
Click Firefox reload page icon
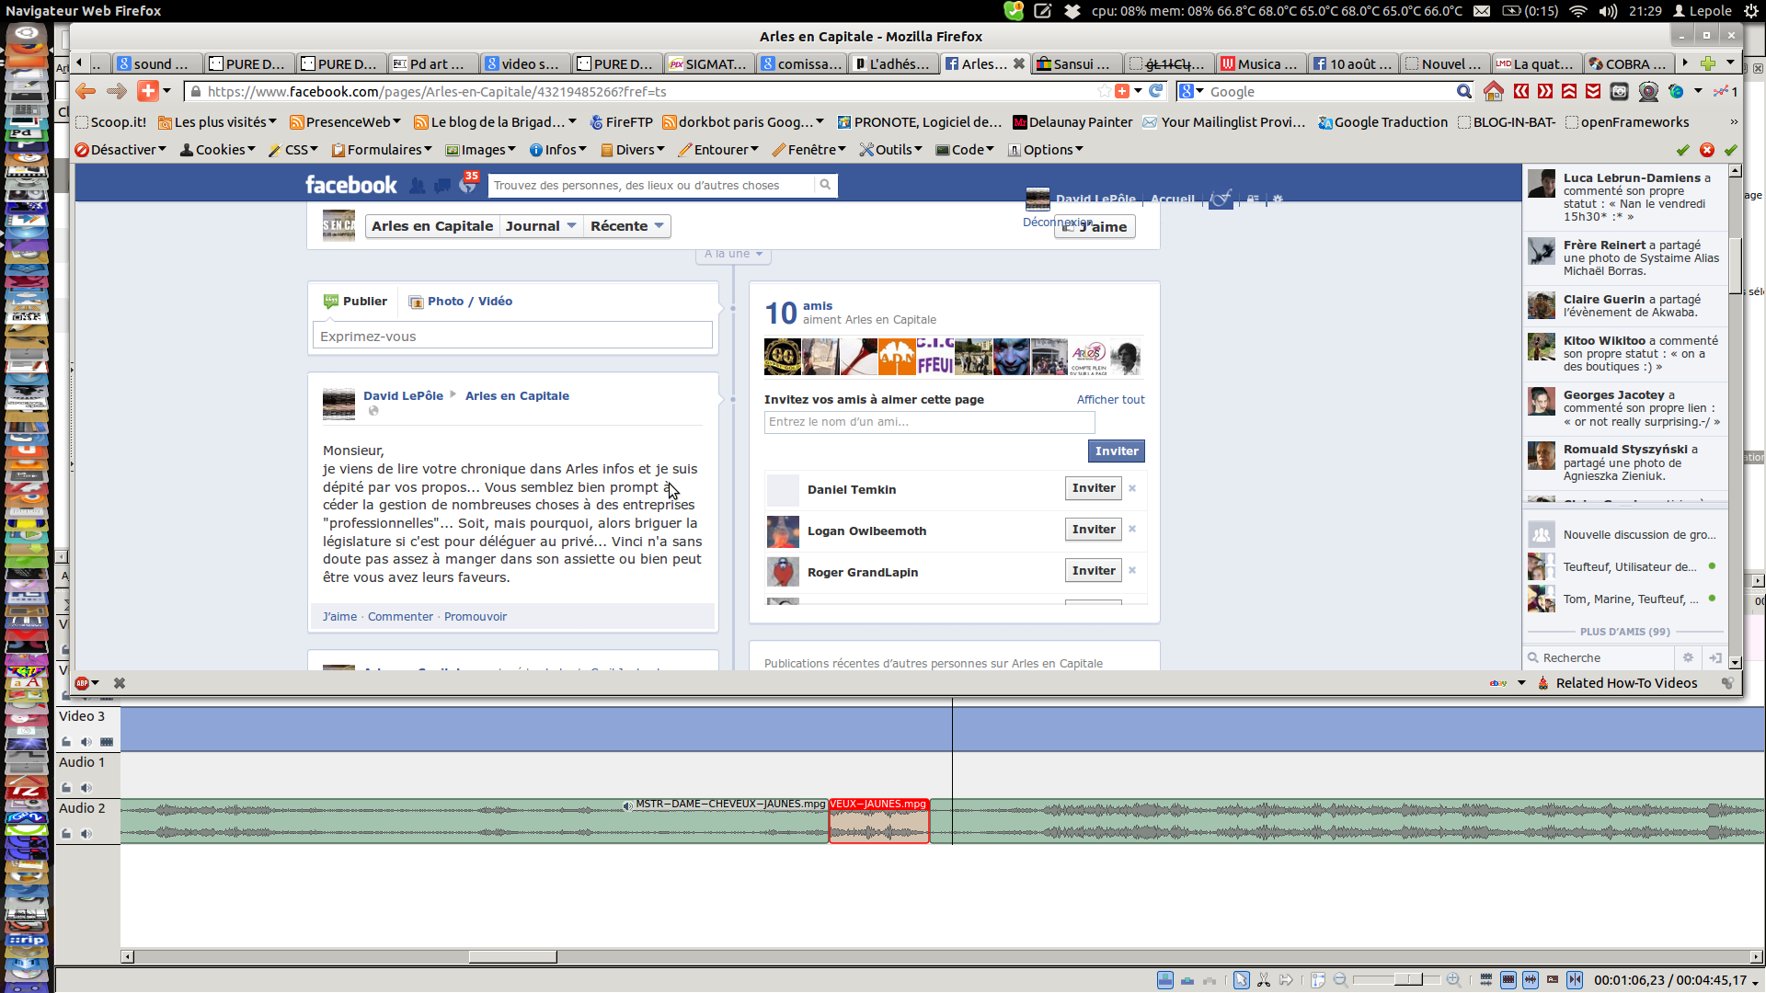[x=1156, y=91]
